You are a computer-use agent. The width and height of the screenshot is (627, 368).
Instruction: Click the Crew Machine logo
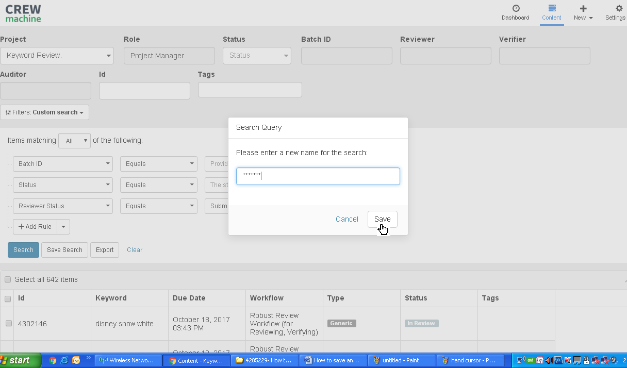[x=23, y=13]
